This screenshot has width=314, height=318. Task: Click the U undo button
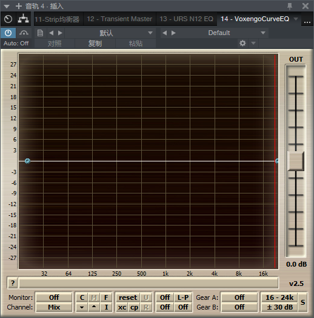pyautogui.click(x=146, y=297)
